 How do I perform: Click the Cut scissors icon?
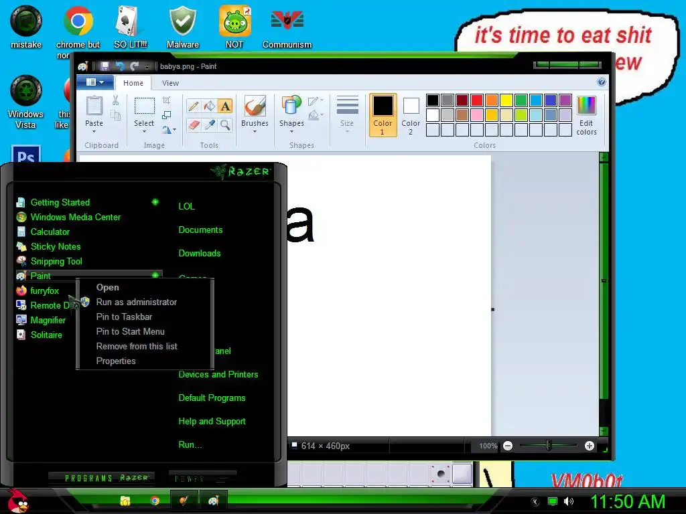(115, 100)
